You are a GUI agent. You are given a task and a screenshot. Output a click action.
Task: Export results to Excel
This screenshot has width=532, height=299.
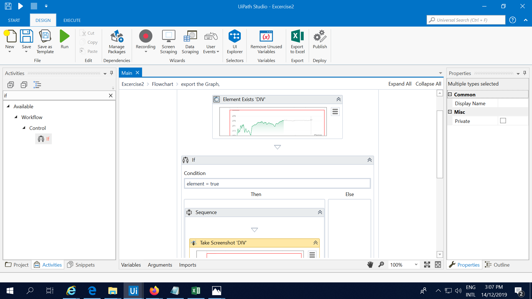[297, 42]
